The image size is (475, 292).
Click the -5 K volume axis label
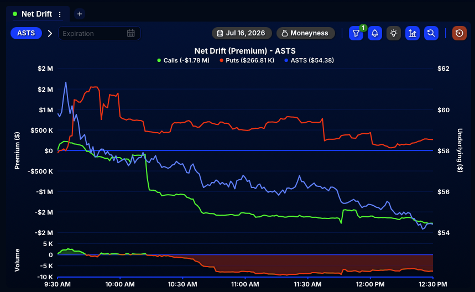pos(46,266)
